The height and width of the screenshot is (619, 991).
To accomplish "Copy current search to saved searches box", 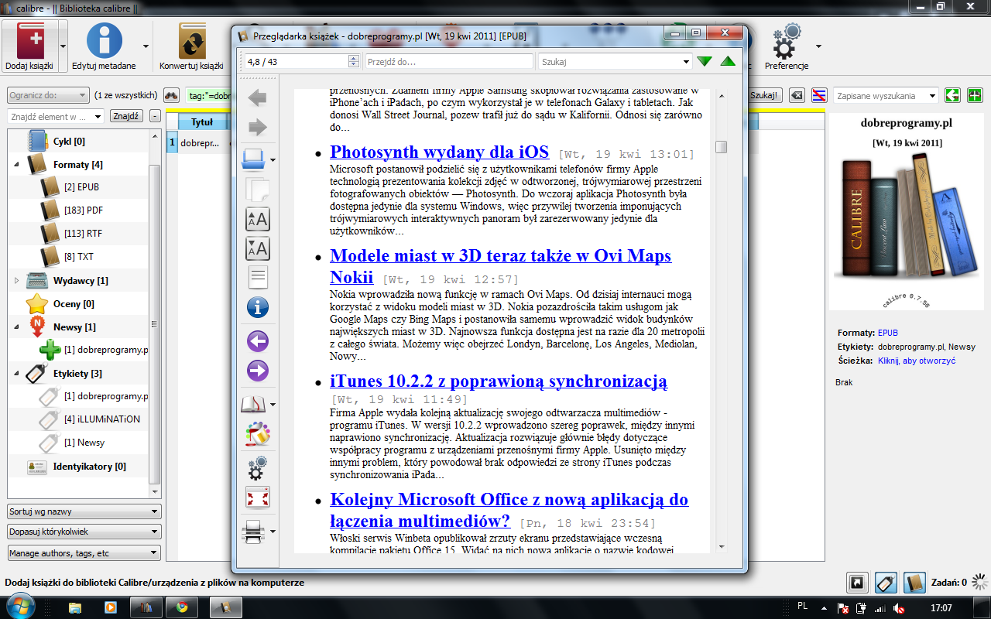I will [953, 95].
